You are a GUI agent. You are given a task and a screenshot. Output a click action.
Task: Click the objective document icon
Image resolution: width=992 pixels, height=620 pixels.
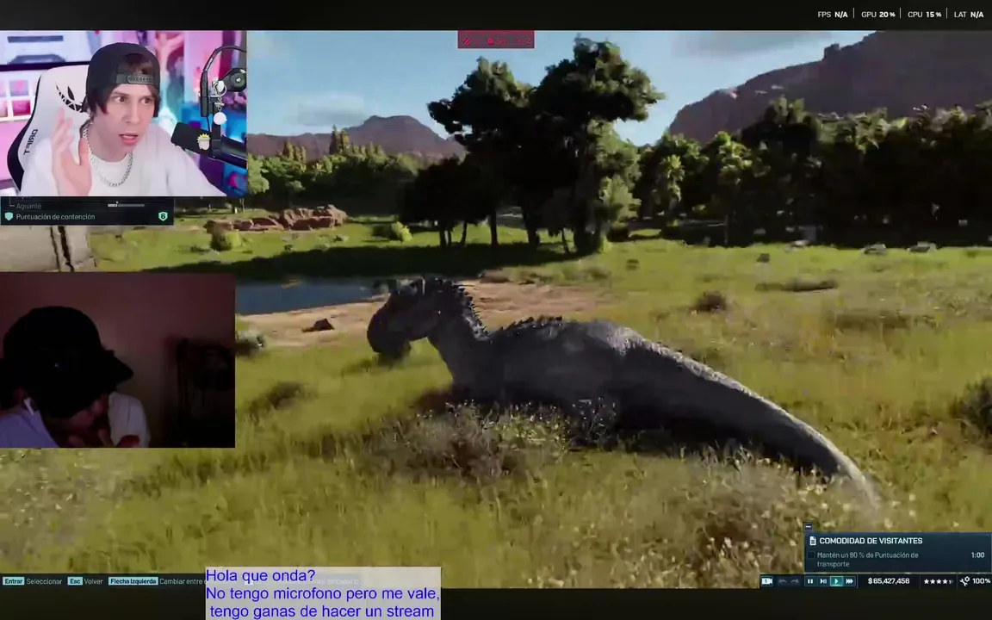pyautogui.click(x=813, y=541)
